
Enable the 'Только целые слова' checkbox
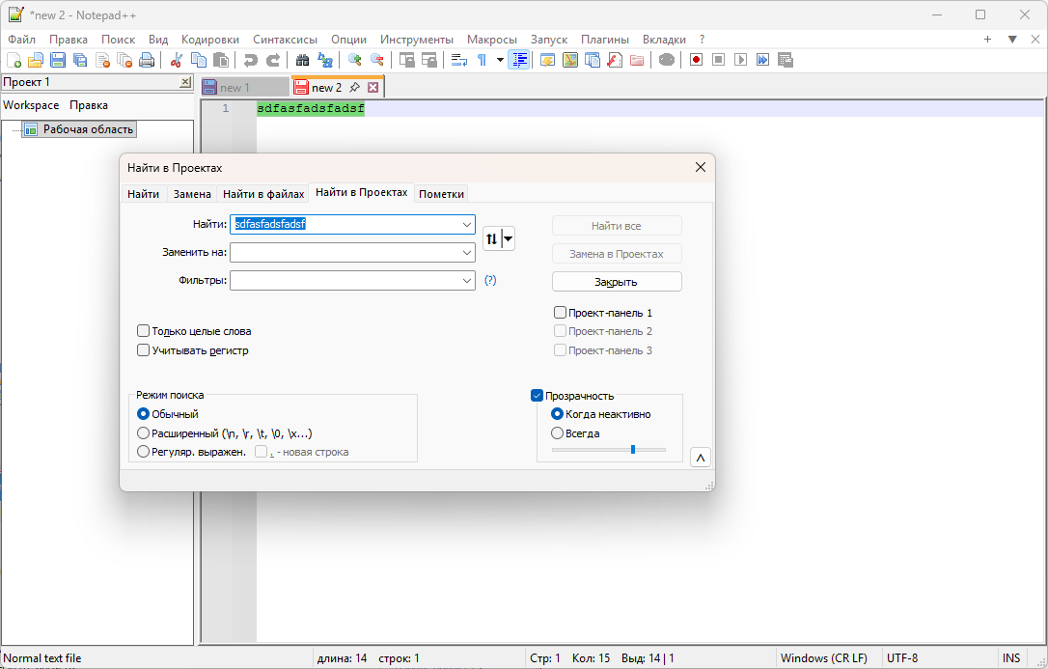[144, 331]
